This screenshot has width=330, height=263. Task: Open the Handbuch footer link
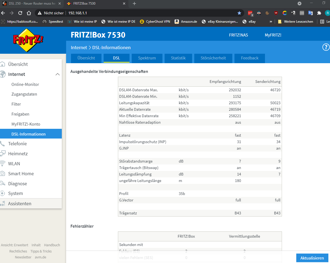click(x=52, y=245)
